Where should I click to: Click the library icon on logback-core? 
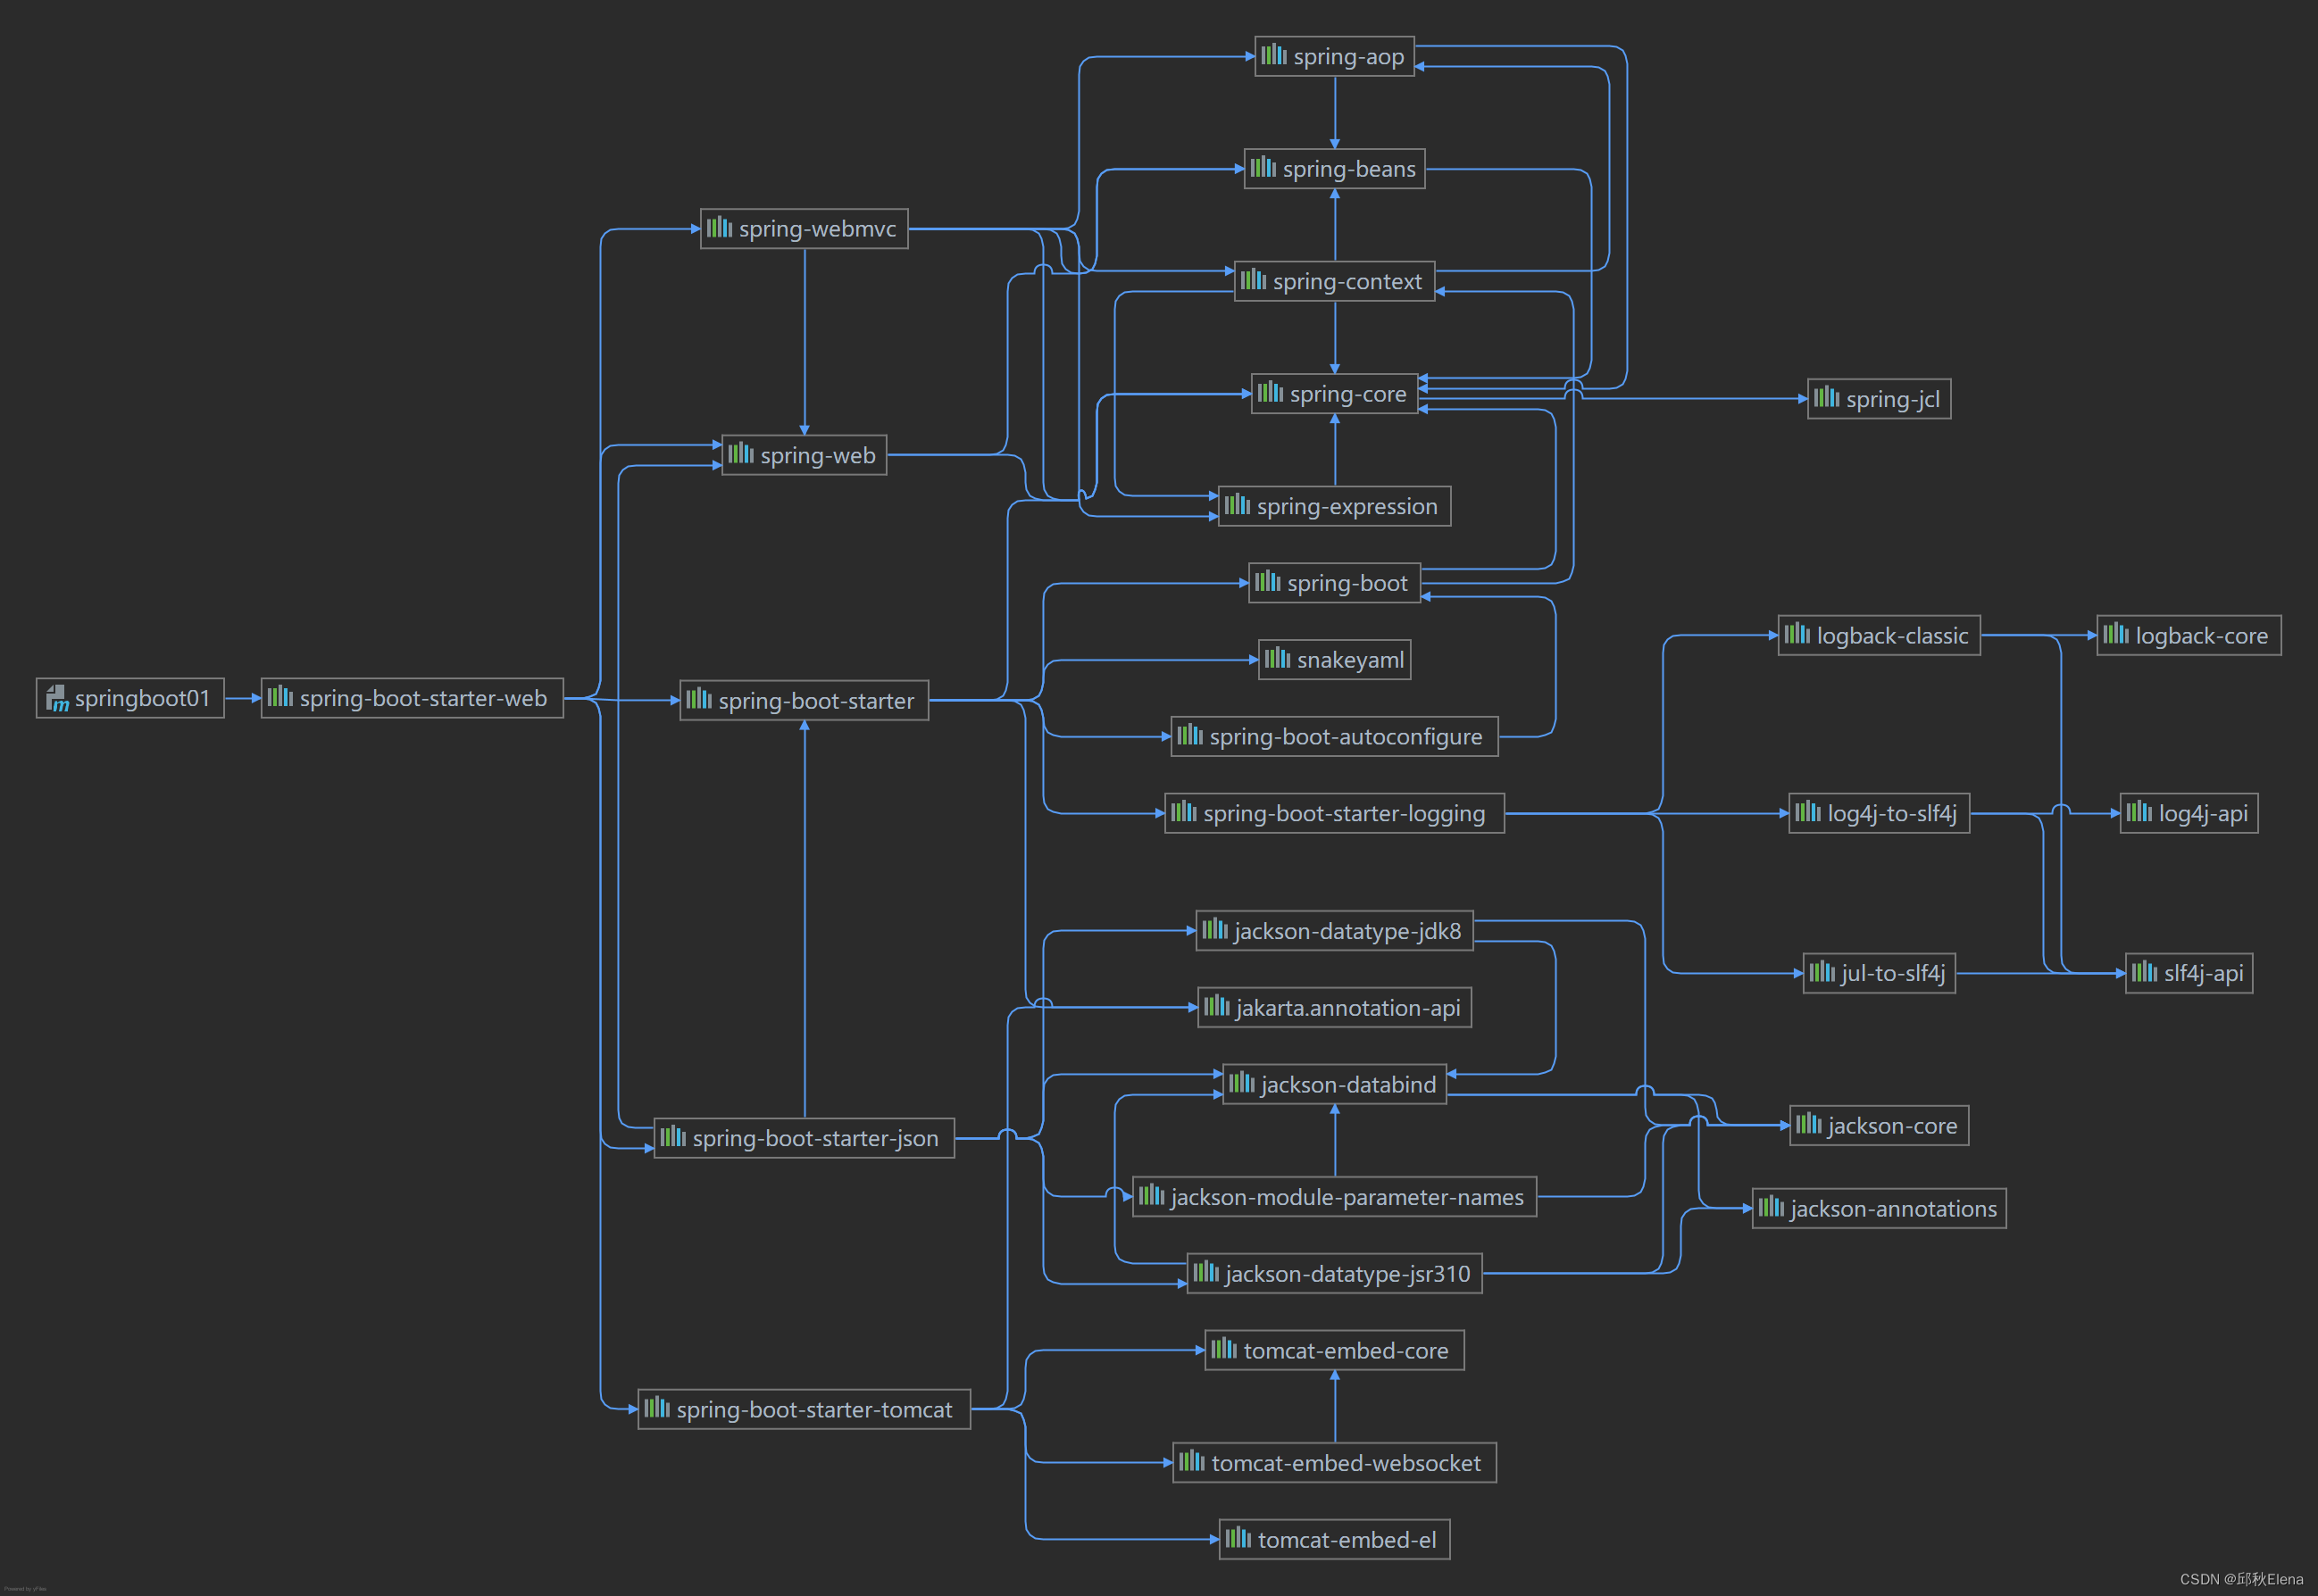[x=2115, y=633]
